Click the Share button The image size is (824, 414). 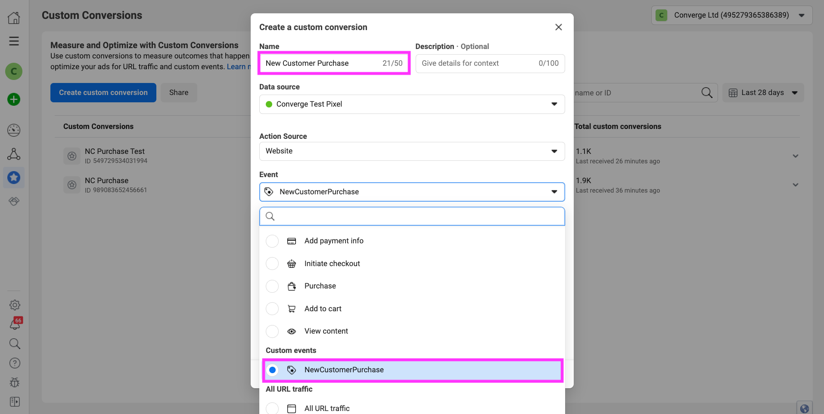(179, 93)
